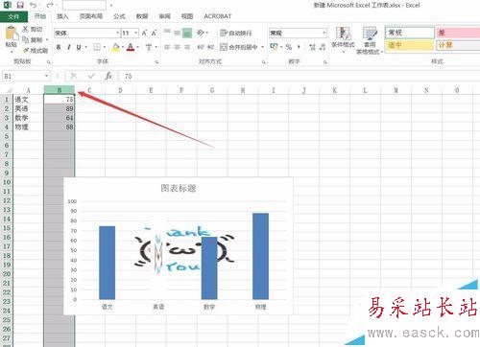
Task: Select column C header
Action: point(89,90)
